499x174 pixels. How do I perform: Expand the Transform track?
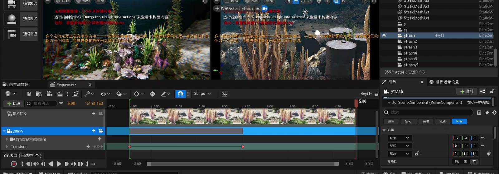click(x=7, y=147)
